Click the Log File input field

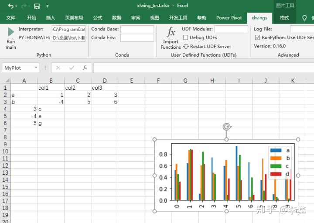(x=302, y=29)
